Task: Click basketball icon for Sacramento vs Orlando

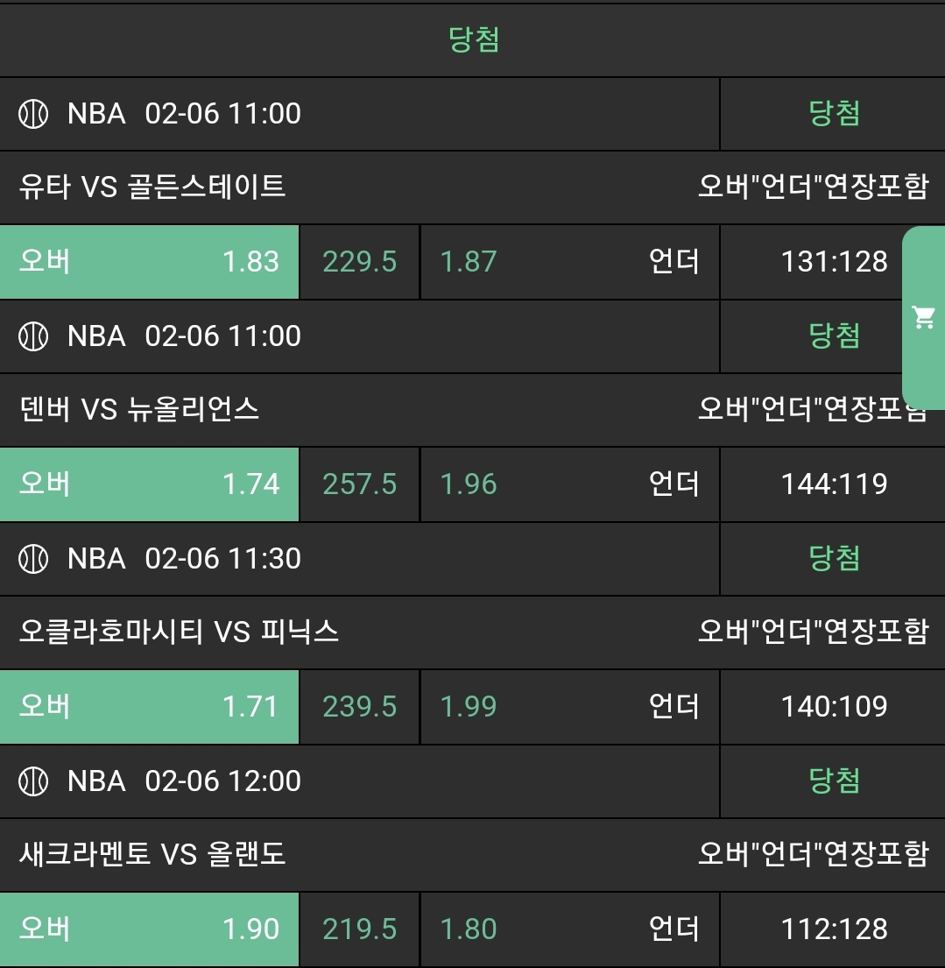Action: 33,781
